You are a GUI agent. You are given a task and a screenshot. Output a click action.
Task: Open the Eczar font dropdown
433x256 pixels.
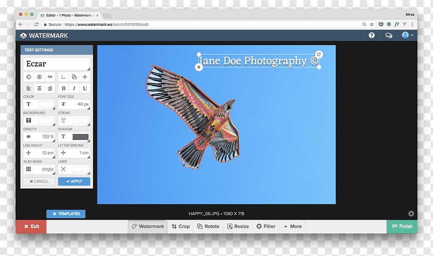(x=56, y=64)
